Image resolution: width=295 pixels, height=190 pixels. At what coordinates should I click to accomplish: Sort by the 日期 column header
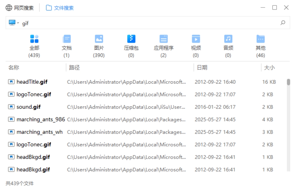pos(202,68)
